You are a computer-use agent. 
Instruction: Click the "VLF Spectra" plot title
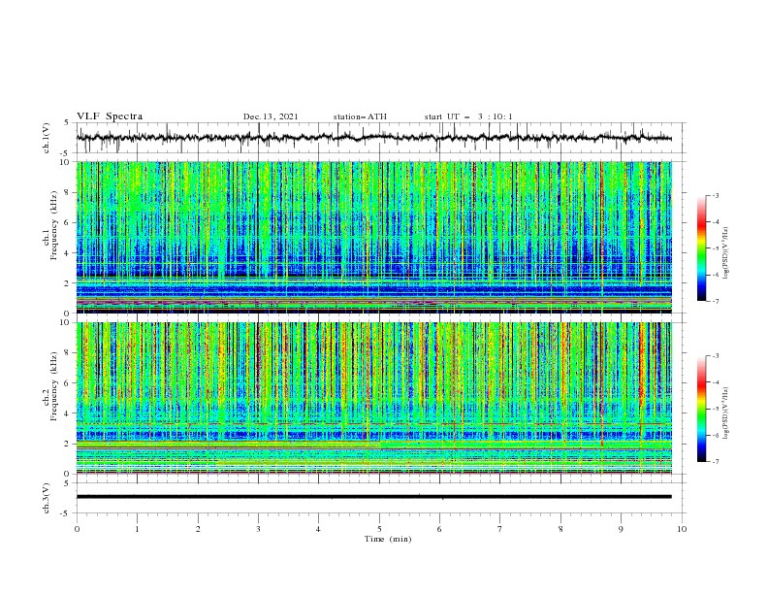[x=110, y=116]
